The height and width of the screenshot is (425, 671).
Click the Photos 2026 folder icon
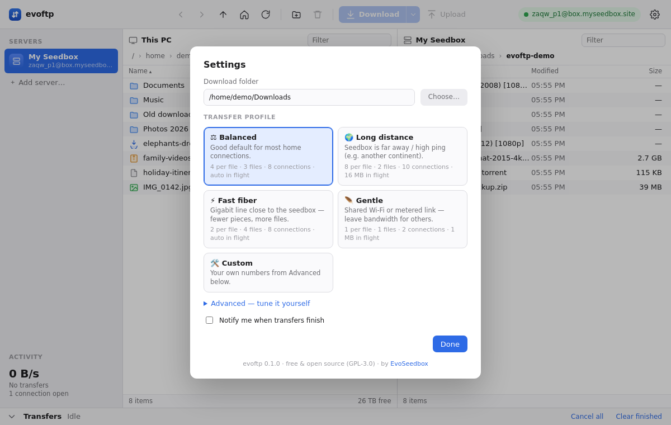coord(134,129)
